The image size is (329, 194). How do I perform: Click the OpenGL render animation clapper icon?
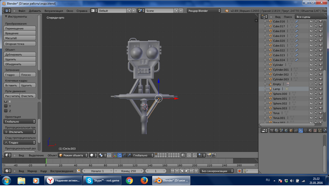[214, 155]
